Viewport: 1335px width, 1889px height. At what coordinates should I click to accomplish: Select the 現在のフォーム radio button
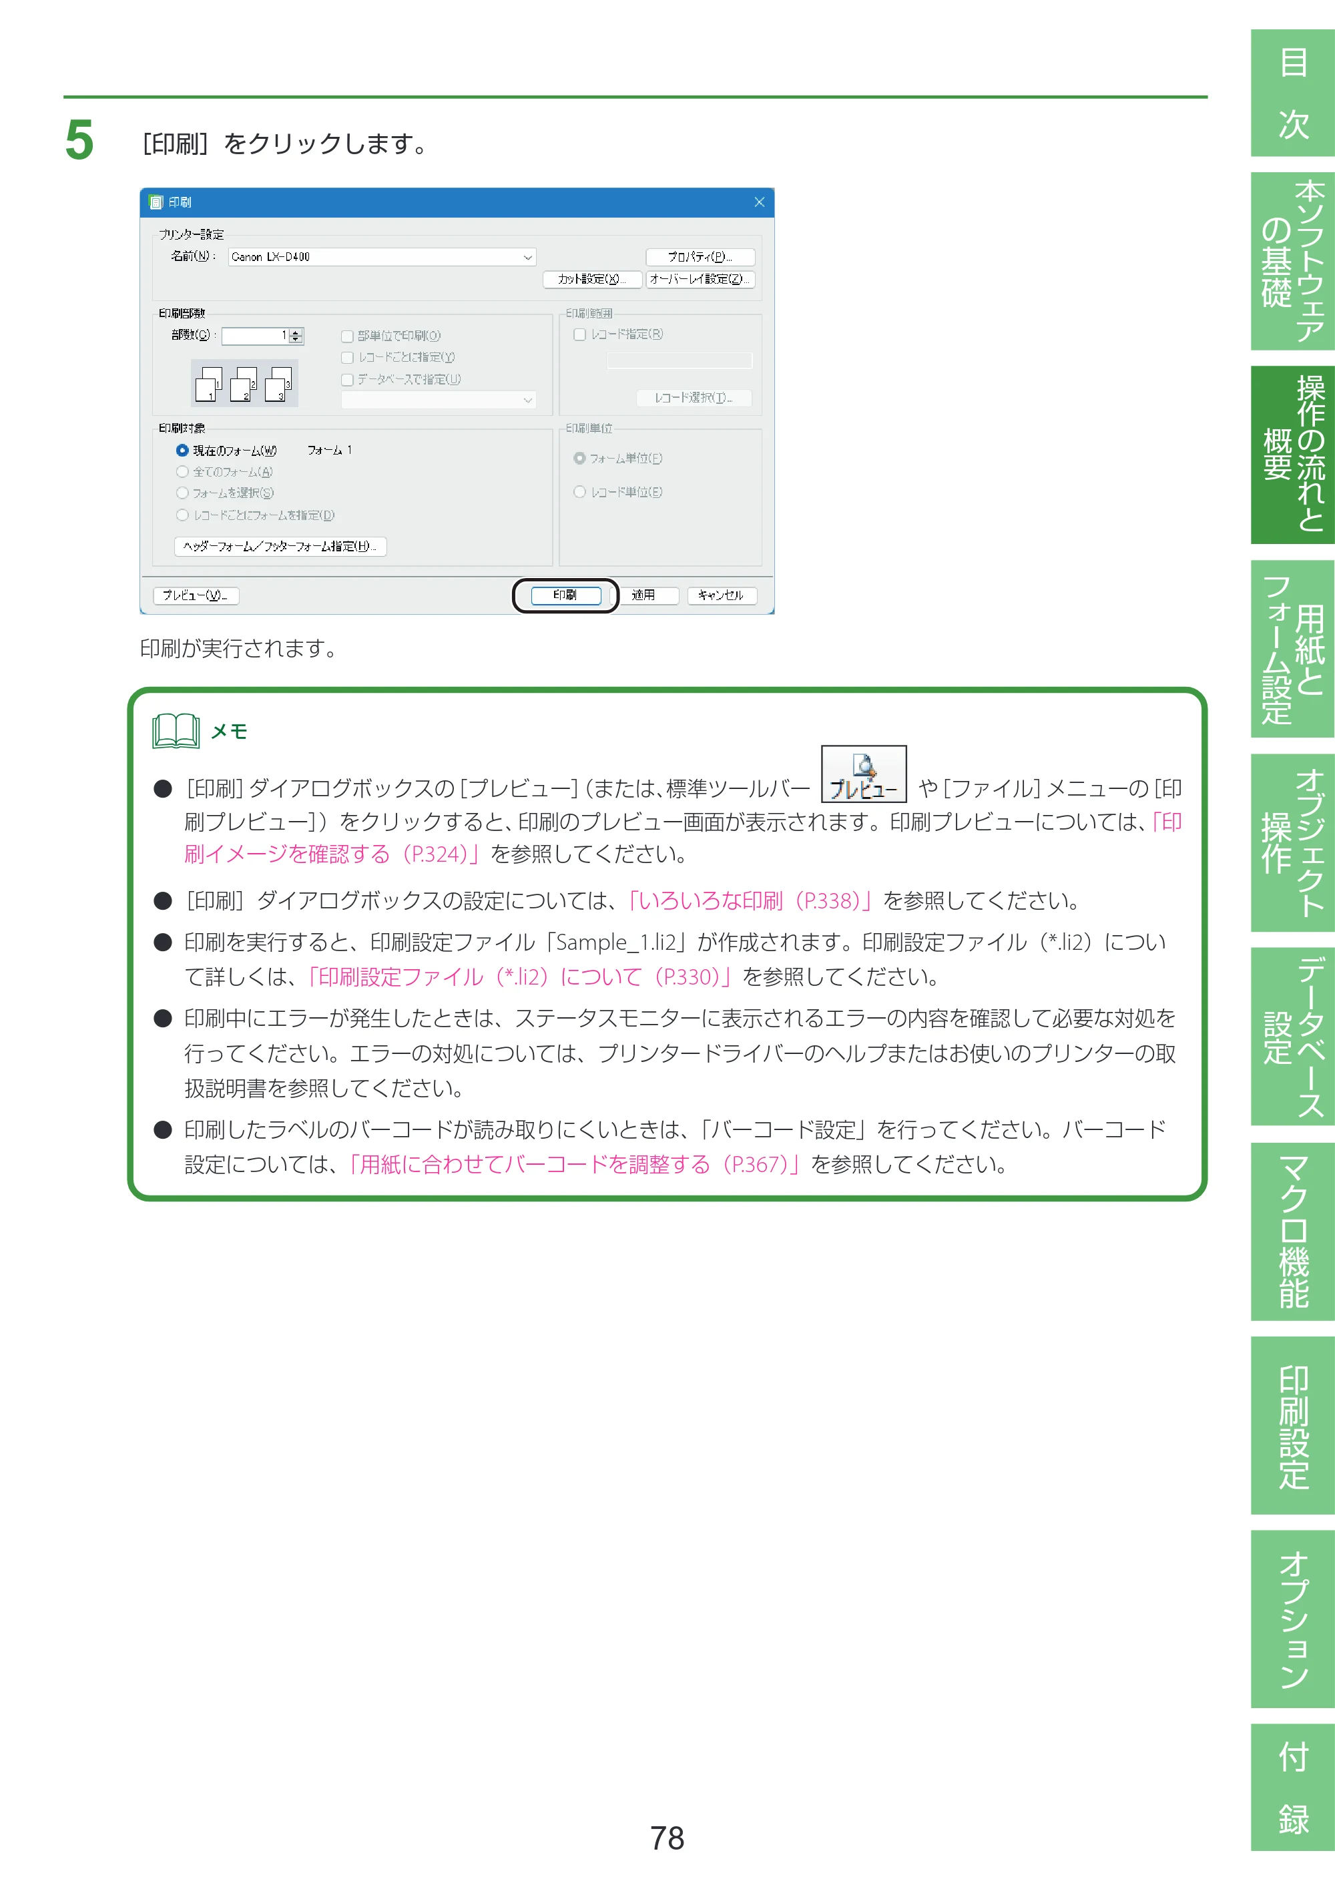pos(183,450)
